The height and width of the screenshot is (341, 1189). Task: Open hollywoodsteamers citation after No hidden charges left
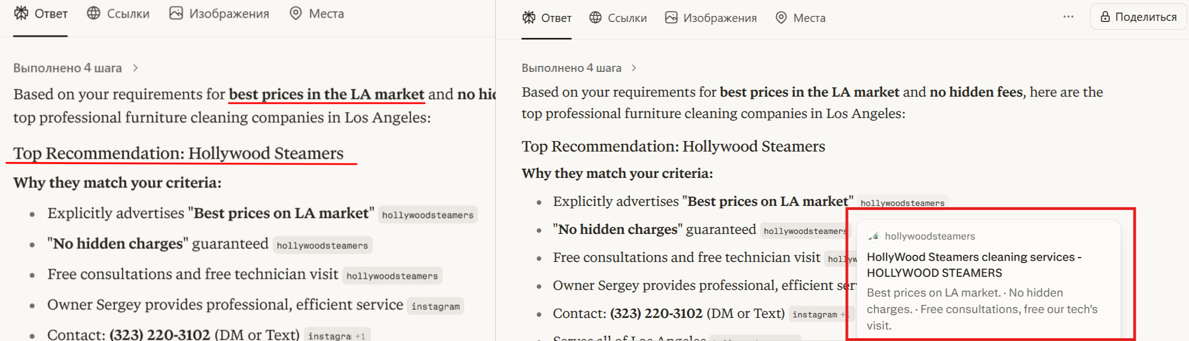pos(322,245)
